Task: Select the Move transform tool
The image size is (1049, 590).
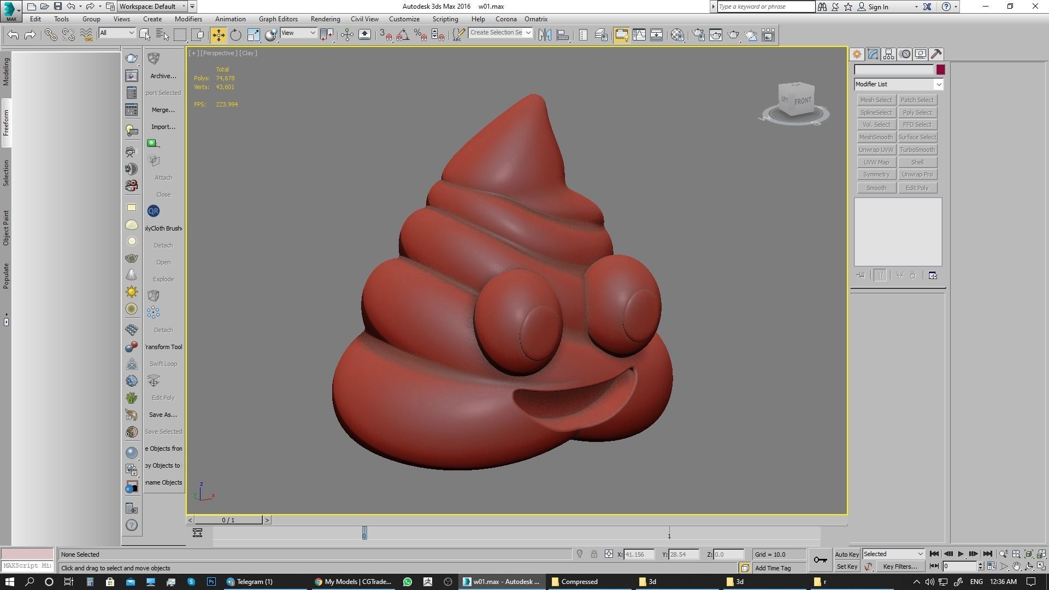Action: point(218,35)
